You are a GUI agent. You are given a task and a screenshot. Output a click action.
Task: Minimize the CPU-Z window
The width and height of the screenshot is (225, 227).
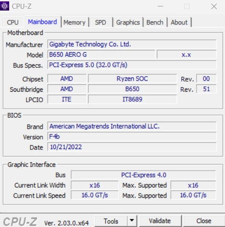tap(160, 6)
